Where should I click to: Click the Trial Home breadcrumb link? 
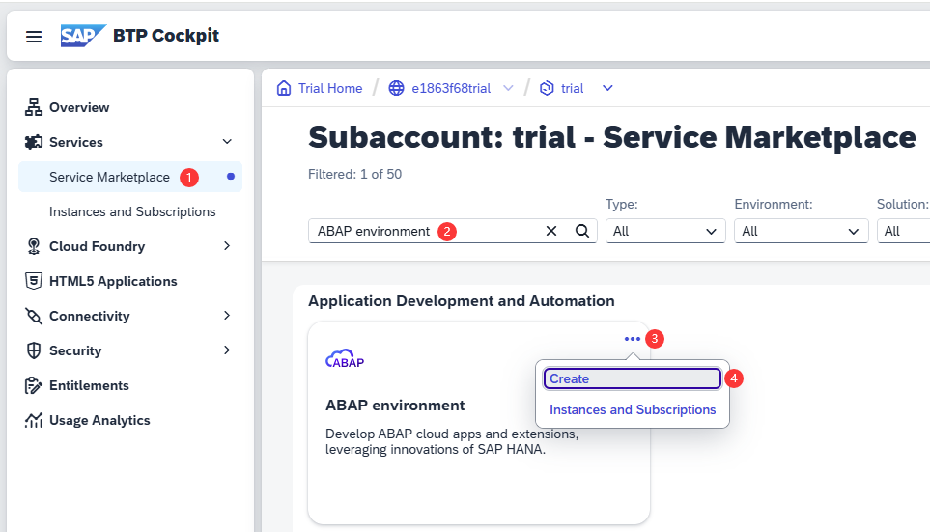point(330,88)
